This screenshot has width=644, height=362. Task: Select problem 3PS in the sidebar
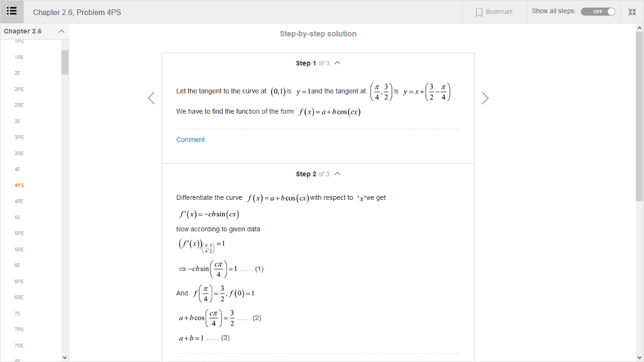point(18,136)
